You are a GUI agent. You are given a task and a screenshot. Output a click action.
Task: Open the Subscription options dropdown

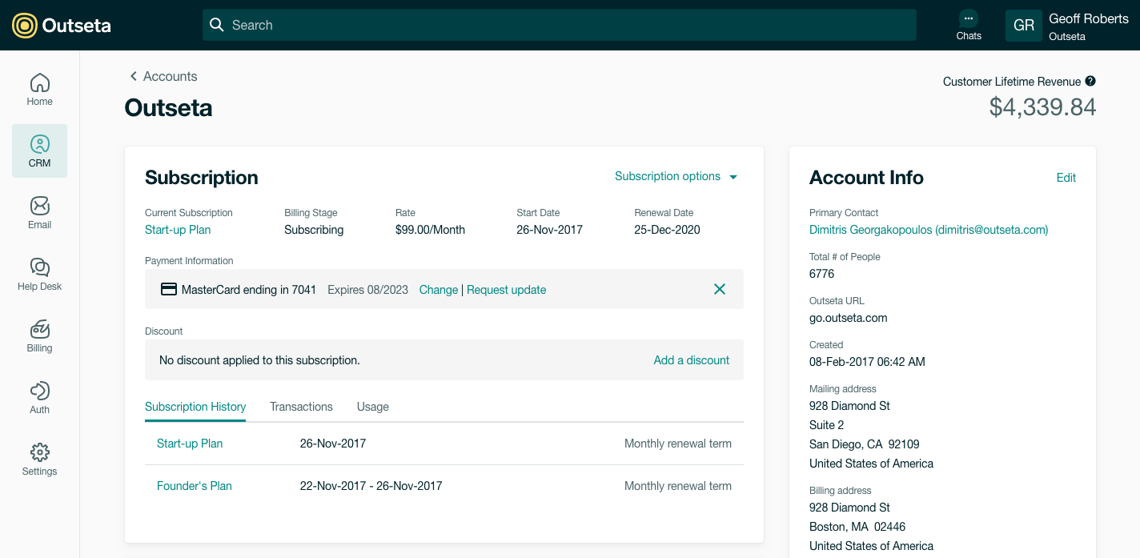(x=675, y=176)
